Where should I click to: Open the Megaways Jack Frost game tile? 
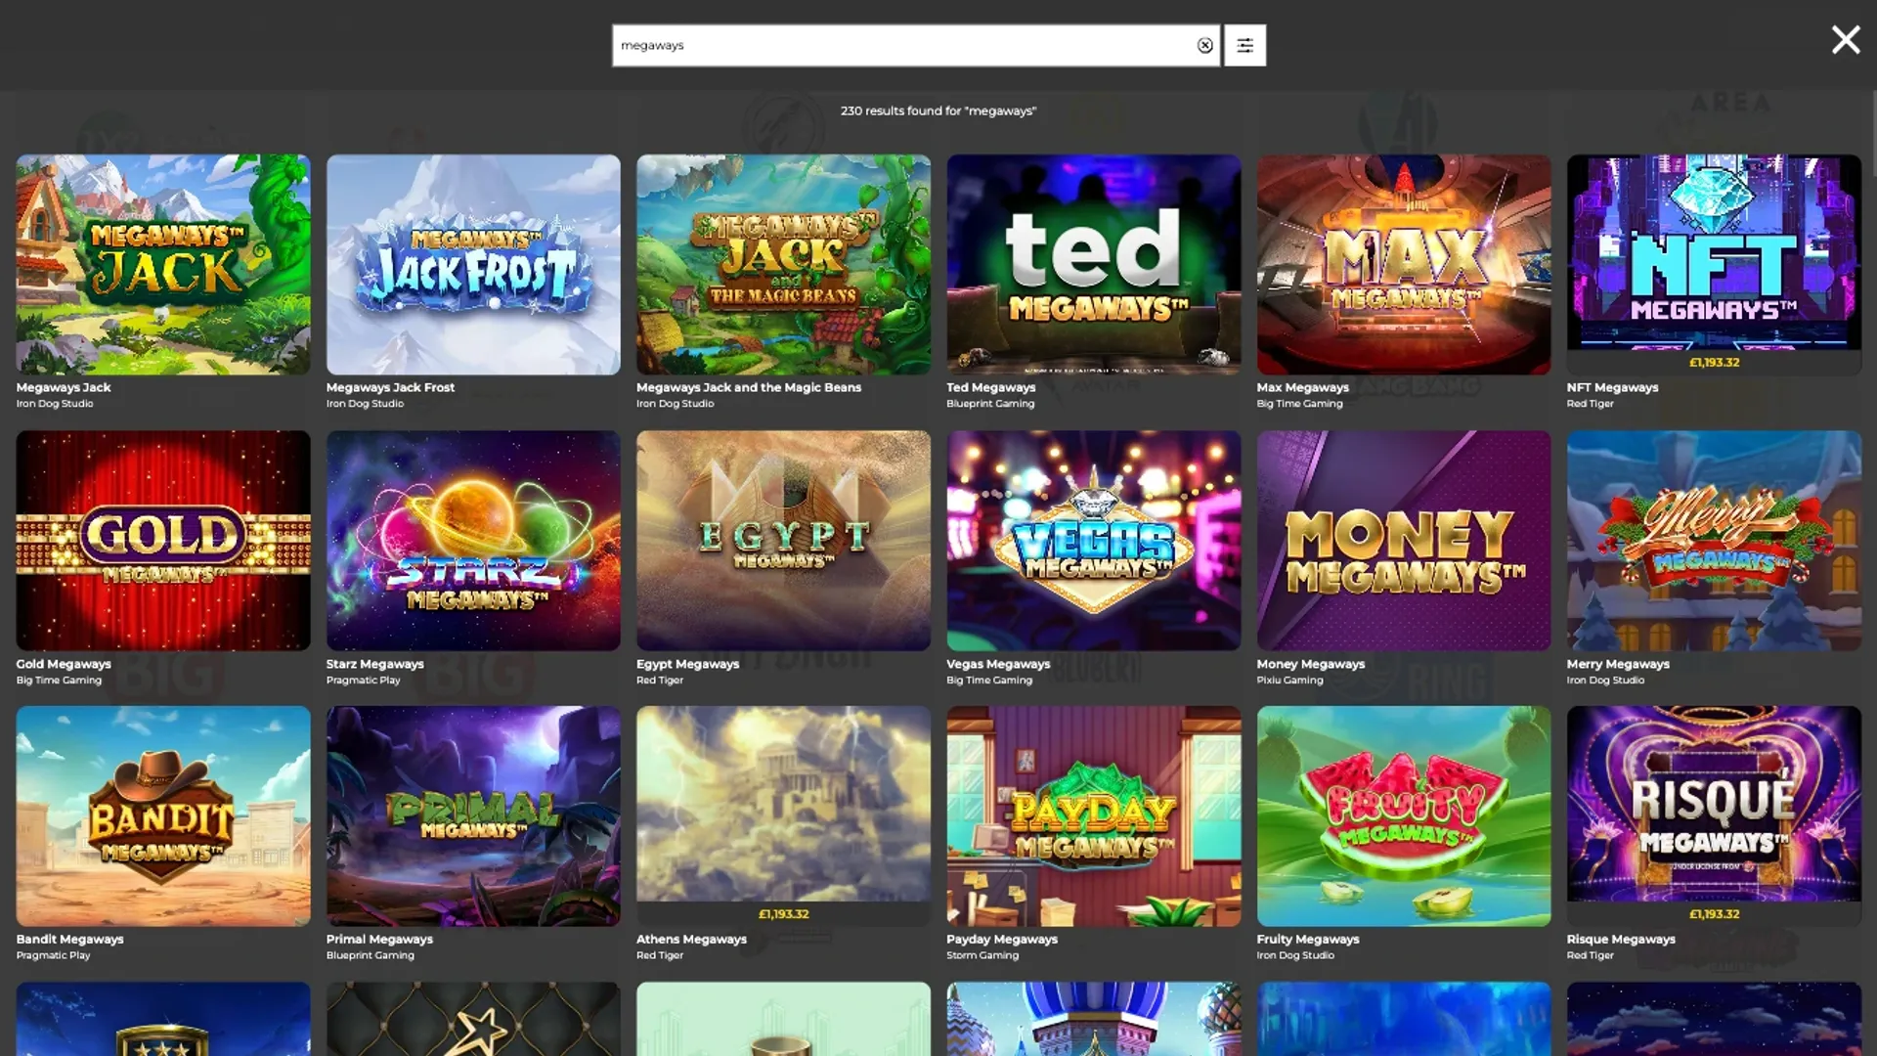473,264
